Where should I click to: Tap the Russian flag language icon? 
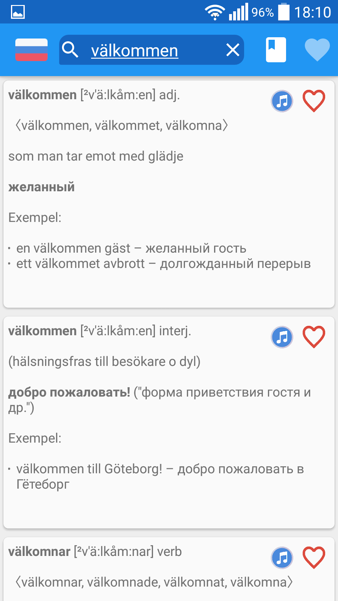coord(31,50)
